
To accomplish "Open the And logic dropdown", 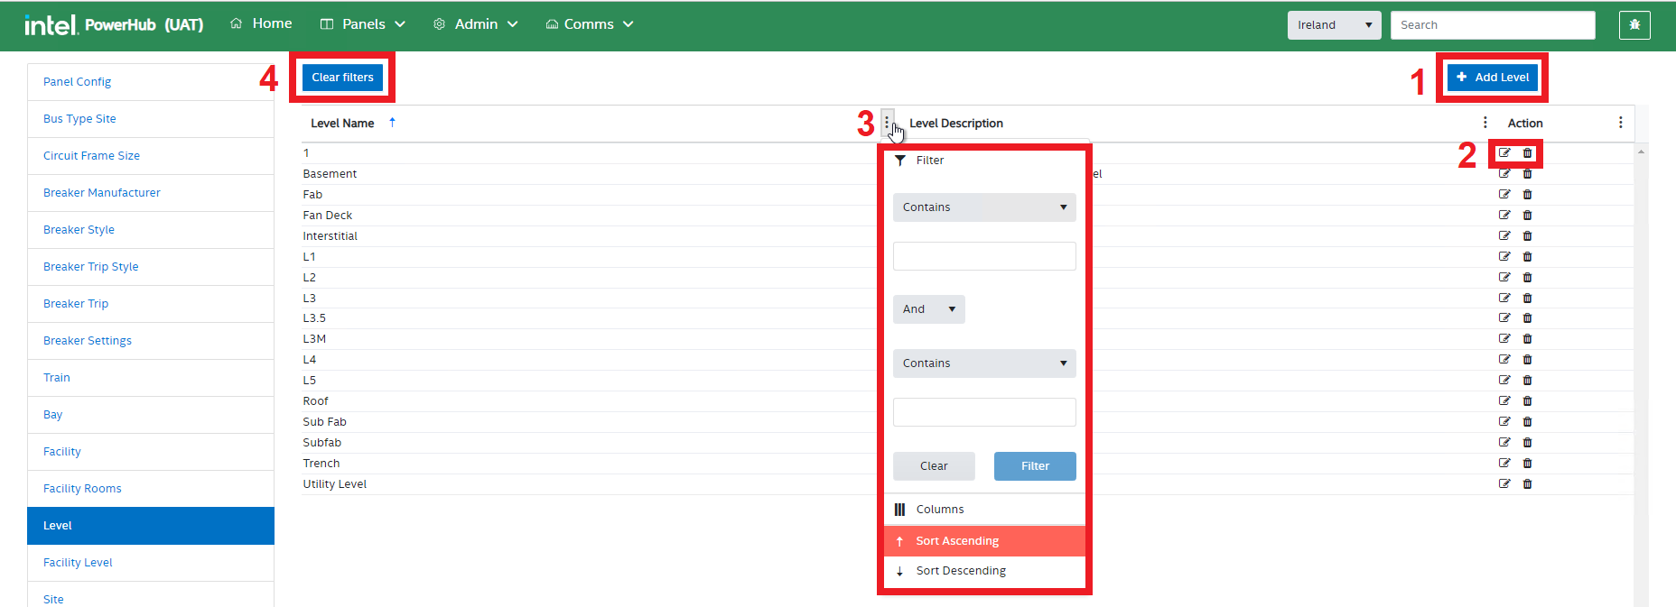I will pyautogui.click(x=928, y=309).
